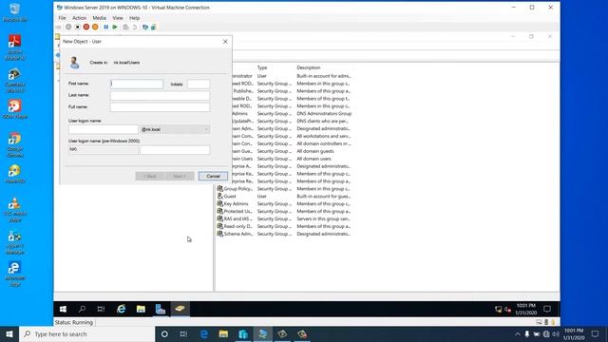Select the Schema Adm... group row

[x=284, y=234]
